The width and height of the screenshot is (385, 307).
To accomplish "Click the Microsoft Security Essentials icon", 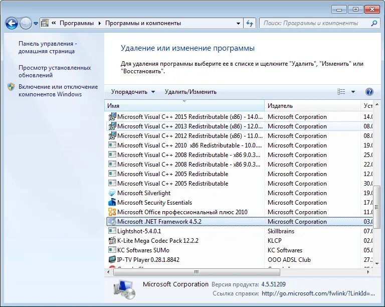I will 112,202.
